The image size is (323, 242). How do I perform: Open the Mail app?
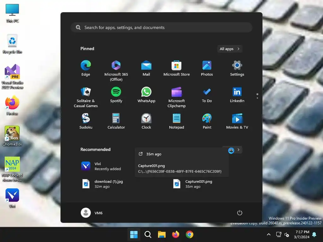click(146, 68)
